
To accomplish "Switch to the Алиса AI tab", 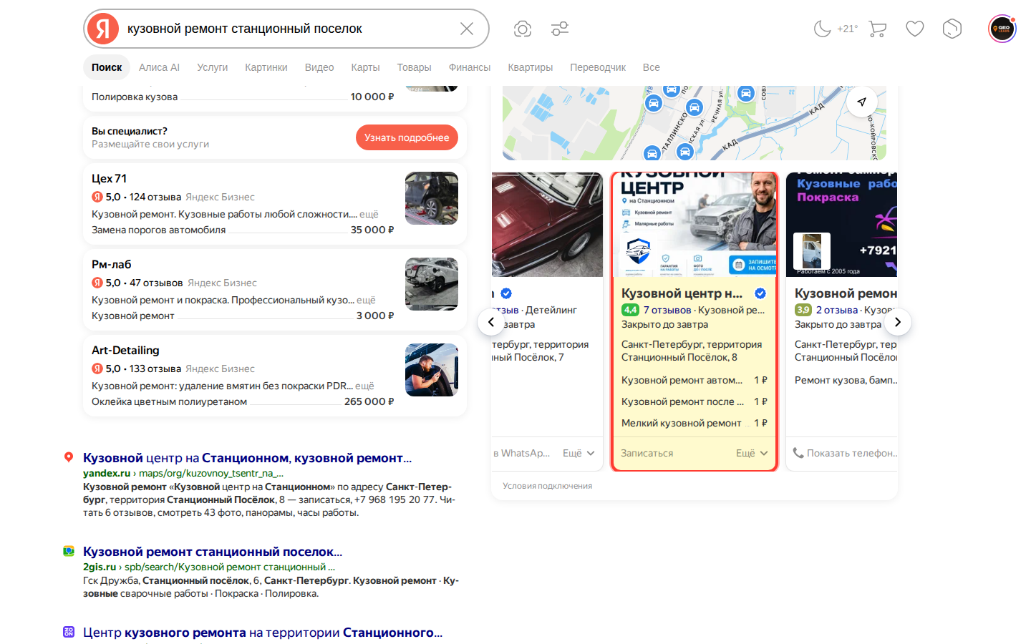I will pyautogui.click(x=159, y=67).
